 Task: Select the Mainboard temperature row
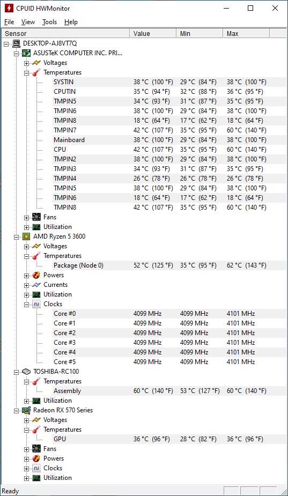[x=169, y=140]
